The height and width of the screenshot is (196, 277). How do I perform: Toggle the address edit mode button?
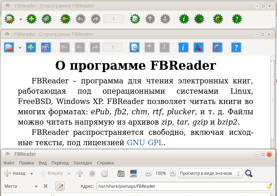(60, 186)
